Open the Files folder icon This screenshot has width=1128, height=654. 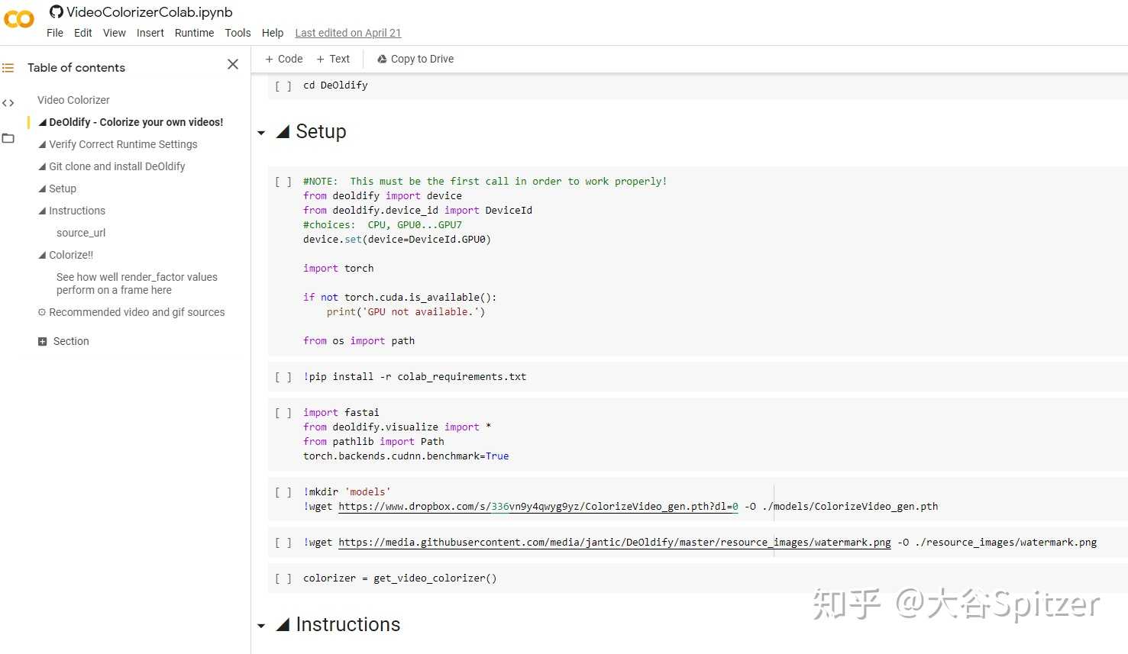coord(8,138)
